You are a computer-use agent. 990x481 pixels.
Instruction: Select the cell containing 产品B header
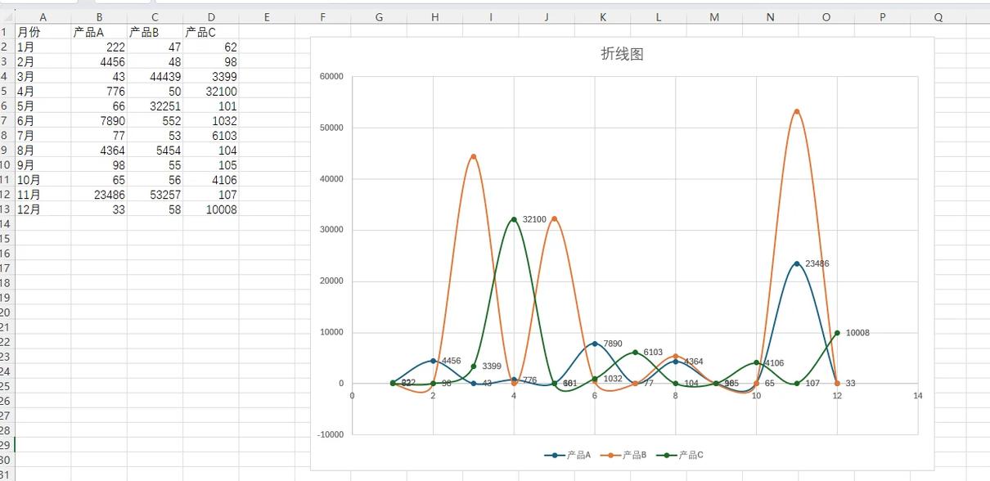tap(153, 32)
